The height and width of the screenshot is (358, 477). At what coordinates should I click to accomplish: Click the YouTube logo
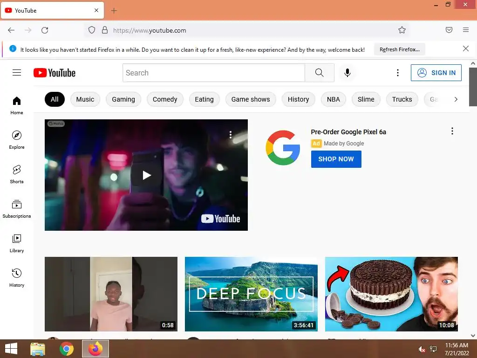click(55, 73)
